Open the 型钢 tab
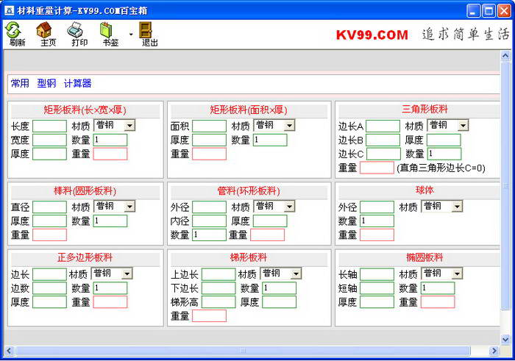 pos(46,84)
